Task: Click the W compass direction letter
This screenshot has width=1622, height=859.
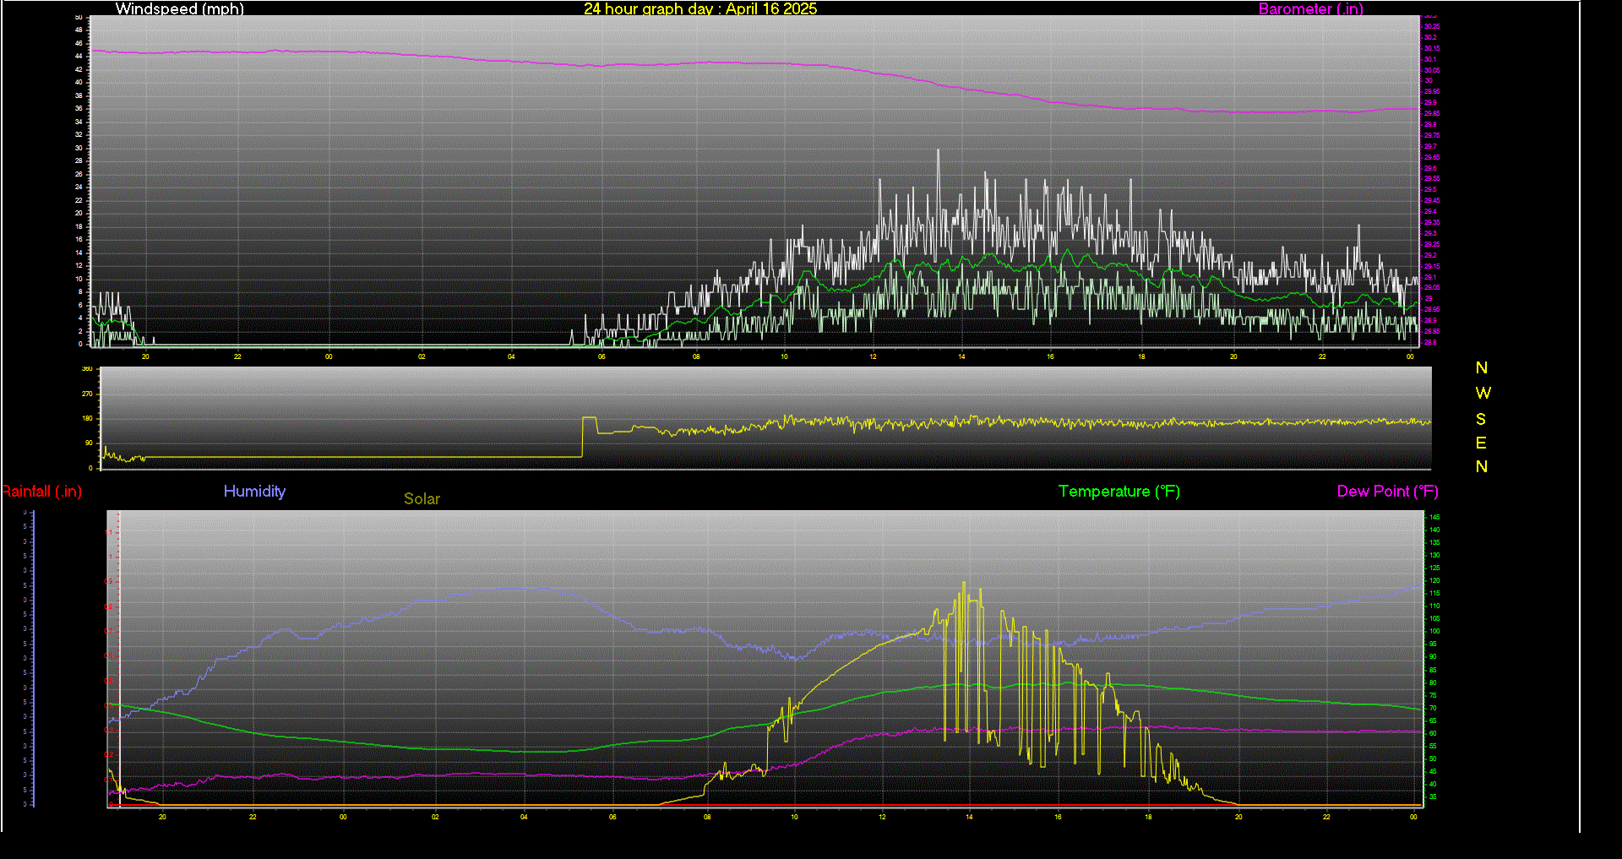Action: (1483, 394)
